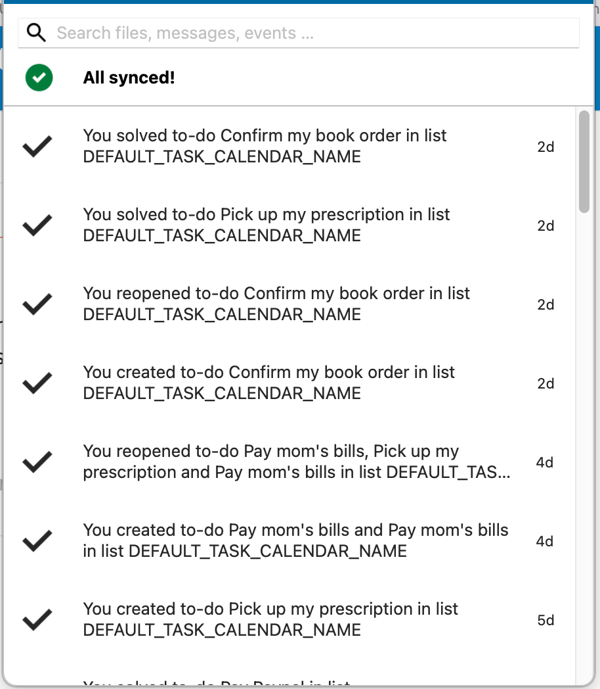Open 'You solved to-do Confirm my book order' activity
Viewport: 600px width, 689px height.
265,146
